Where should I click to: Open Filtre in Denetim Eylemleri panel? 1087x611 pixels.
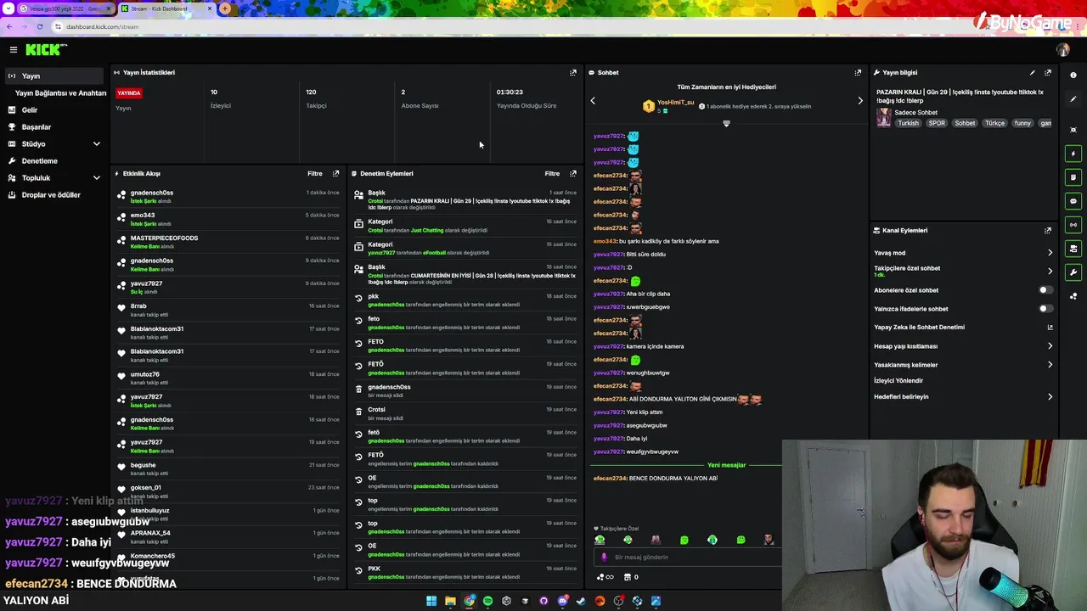(552, 173)
